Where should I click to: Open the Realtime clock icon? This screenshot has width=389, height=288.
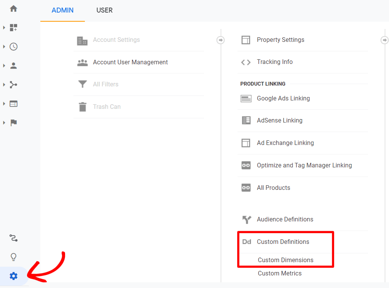[x=13, y=47]
